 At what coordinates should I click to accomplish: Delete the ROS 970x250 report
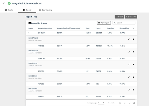click(133, 39)
